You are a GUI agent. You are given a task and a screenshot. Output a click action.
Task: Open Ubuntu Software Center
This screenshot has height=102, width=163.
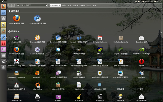tap(58, 86)
